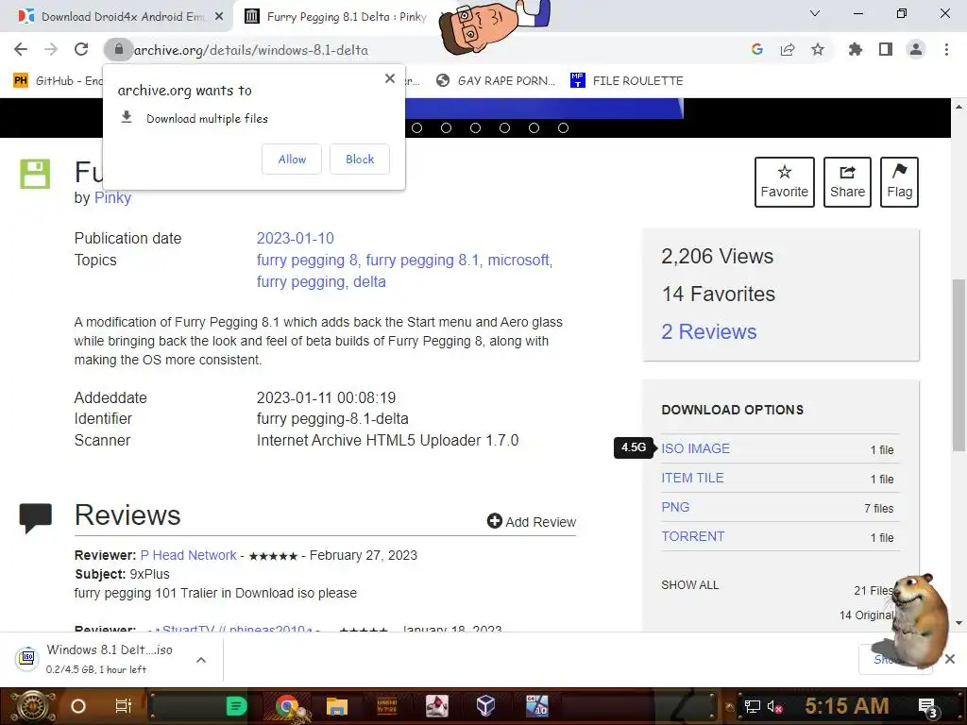Click the network tray icon
967x725 pixels.
pos(752,706)
